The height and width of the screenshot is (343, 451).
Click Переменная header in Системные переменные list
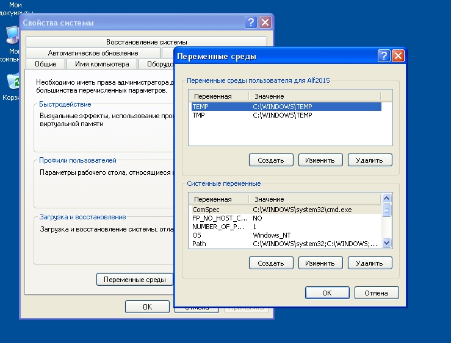[218, 199]
